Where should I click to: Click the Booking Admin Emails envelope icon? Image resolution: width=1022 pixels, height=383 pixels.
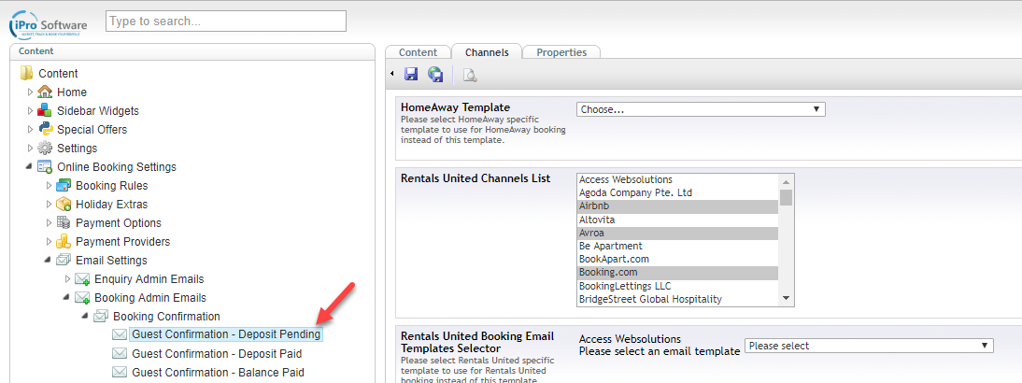click(82, 298)
